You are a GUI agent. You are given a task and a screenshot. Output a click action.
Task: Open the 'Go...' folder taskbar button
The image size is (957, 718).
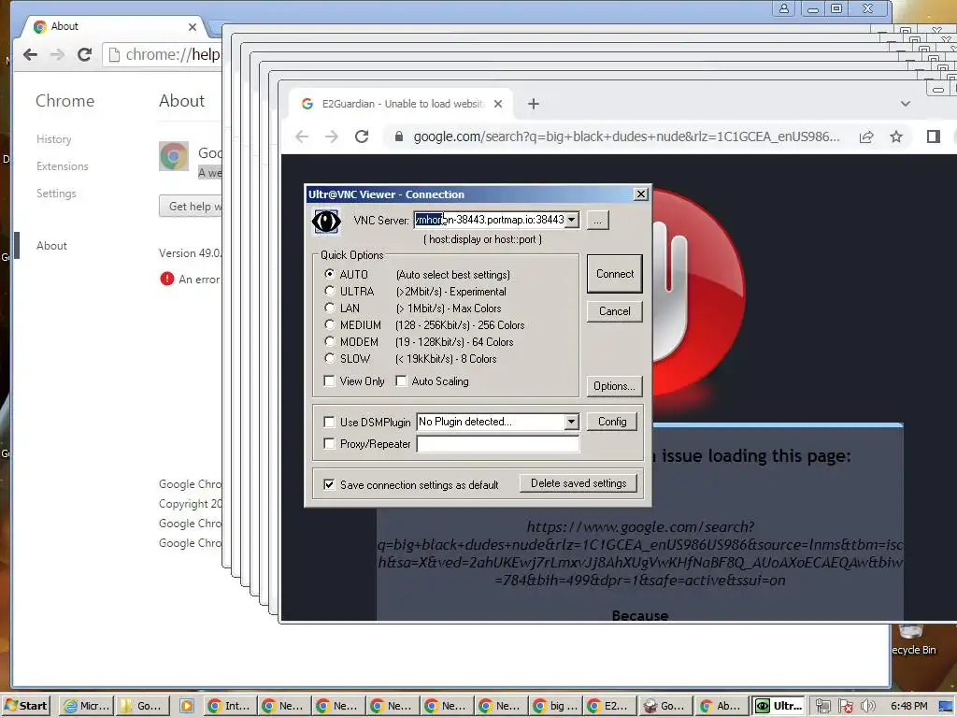[x=142, y=706]
